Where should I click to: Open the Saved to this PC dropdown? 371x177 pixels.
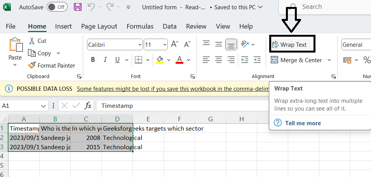[x=239, y=7]
